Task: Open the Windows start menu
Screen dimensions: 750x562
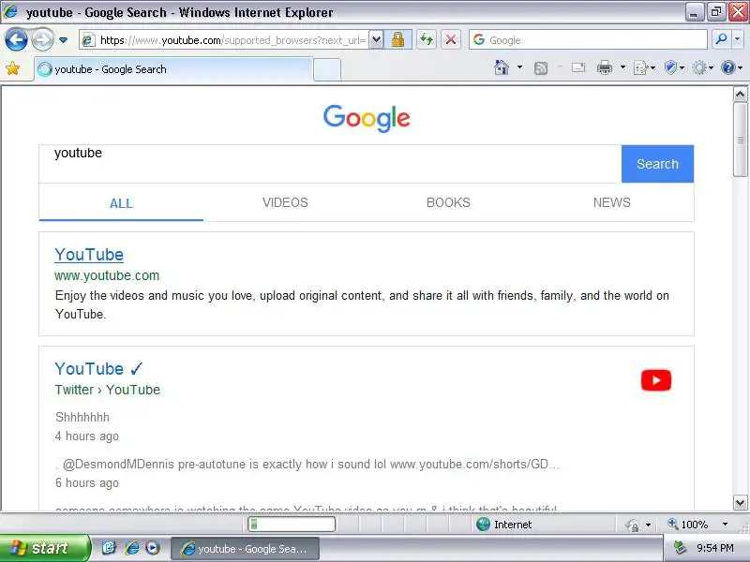Action: pyautogui.click(x=45, y=548)
